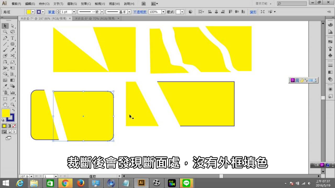
Task: Select the Type tool
Action: (x=12, y=38)
